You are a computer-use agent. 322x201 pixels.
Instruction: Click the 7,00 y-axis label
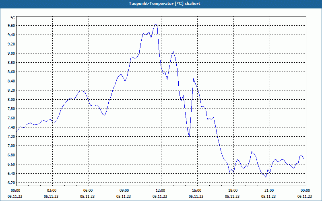pyautogui.click(x=11, y=146)
